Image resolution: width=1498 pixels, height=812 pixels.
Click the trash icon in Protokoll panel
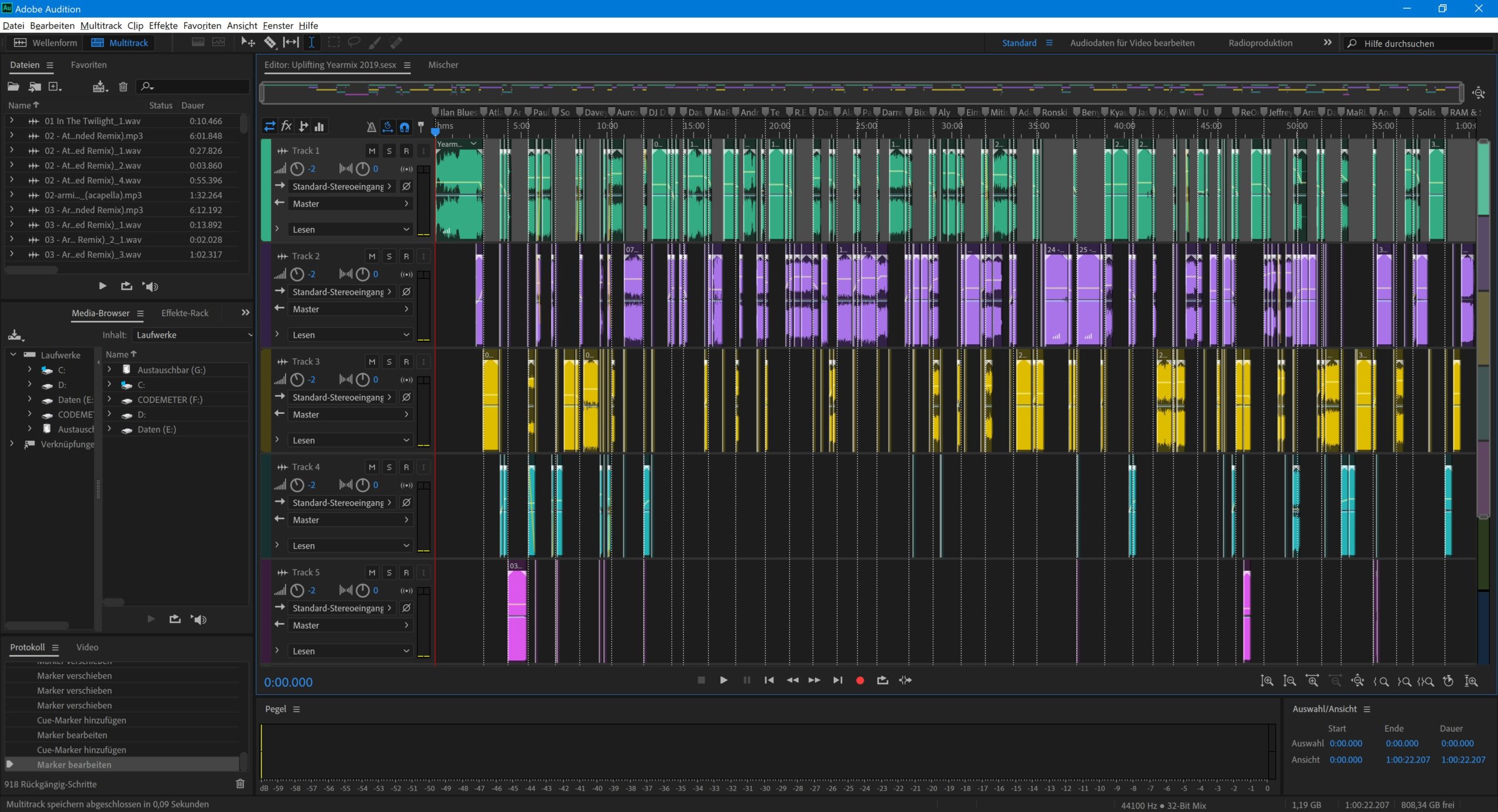tap(240, 784)
